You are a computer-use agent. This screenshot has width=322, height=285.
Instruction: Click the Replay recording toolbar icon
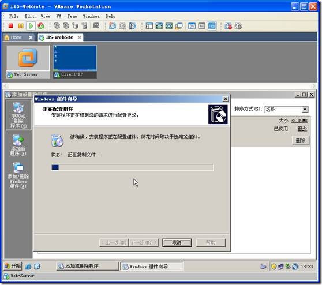click(x=238, y=26)
